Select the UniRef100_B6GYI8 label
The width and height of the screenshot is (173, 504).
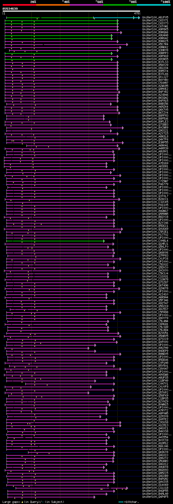[155, 217]
